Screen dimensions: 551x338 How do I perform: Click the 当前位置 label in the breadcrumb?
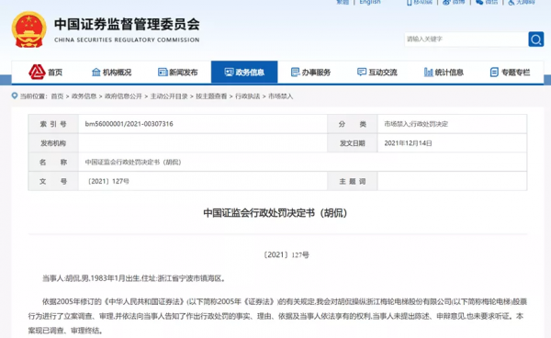(33, 96)
